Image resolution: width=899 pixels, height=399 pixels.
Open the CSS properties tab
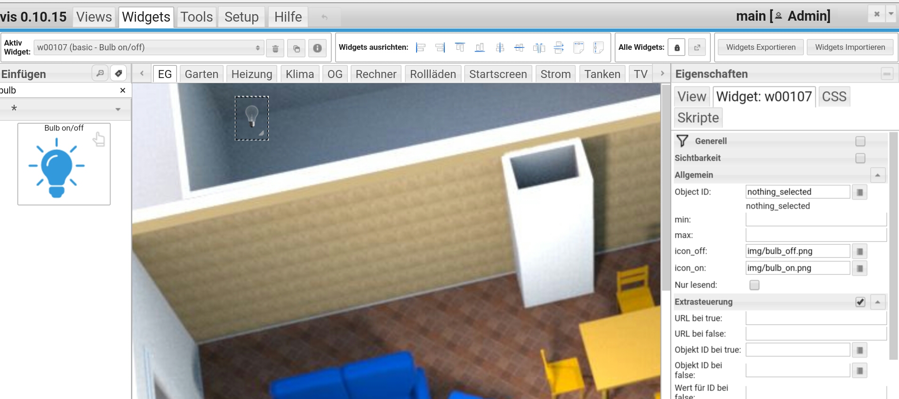click(x=834, y=97)
